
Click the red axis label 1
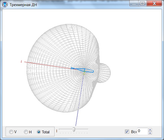coord(21,62)
